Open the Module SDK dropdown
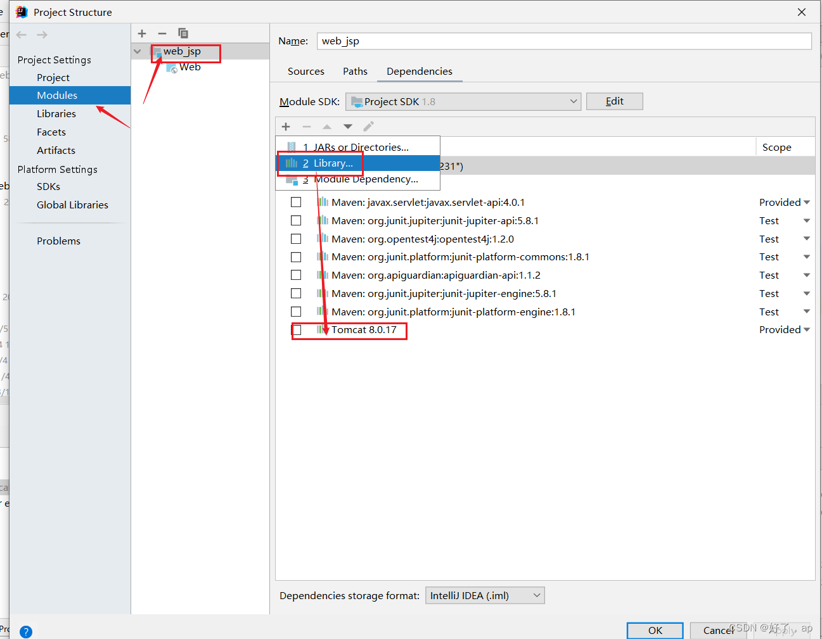 463,101
